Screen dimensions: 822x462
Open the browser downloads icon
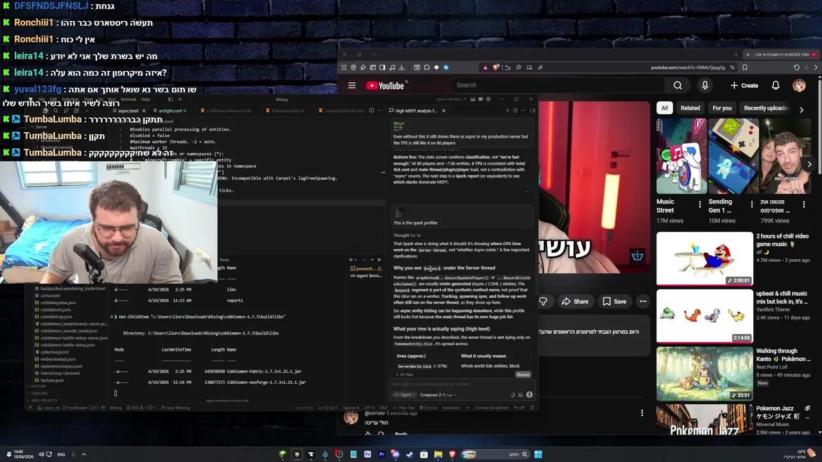[x=401, y=67]
